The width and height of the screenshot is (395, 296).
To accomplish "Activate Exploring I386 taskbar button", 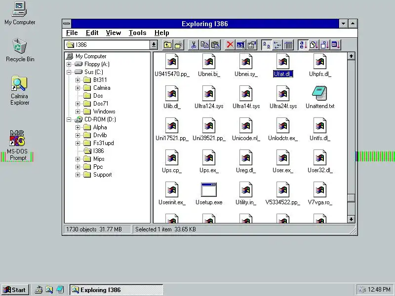I will click(x=116, y=290).
